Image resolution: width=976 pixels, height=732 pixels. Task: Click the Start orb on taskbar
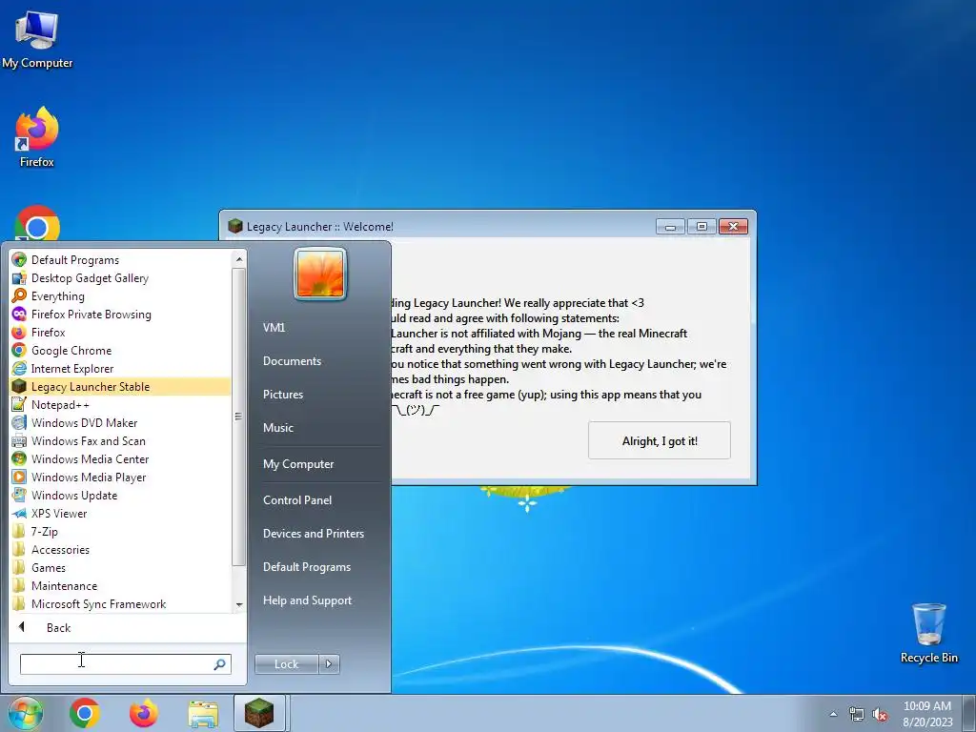tap(25, 713)
